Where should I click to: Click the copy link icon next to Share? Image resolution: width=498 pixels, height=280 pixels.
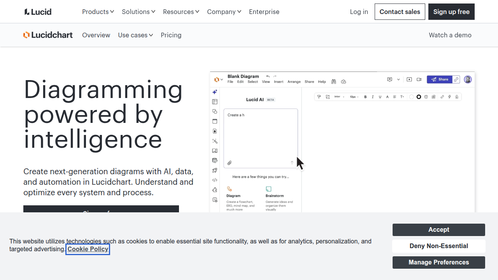click(456, 79)
